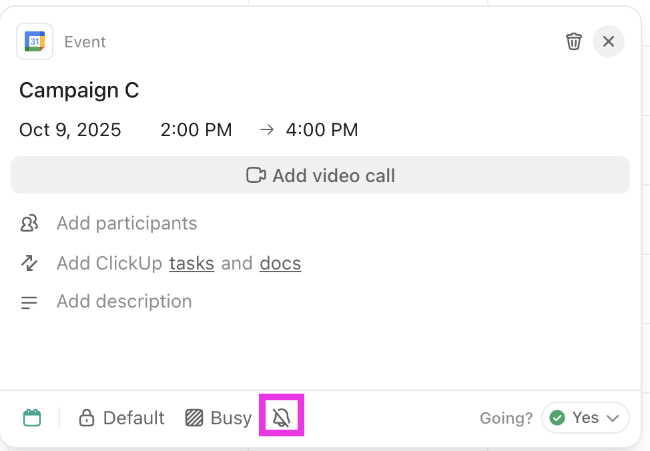
Task: Open the docs link
Action: (280, 263)
